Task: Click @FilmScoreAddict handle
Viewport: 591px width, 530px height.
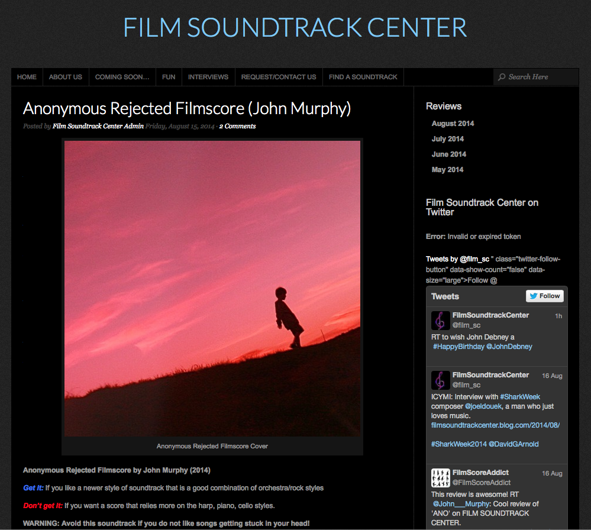Action: pyautogui.click(x=482, y=483)
